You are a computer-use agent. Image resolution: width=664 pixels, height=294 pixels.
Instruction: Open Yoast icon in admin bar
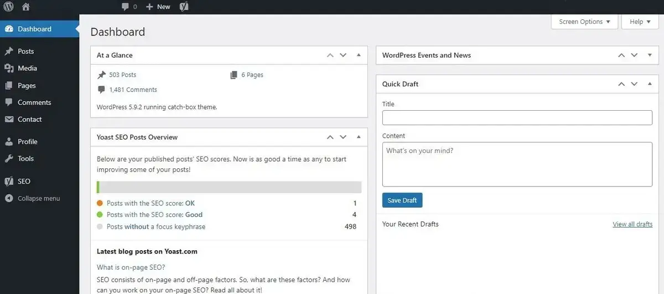(184, 7)
